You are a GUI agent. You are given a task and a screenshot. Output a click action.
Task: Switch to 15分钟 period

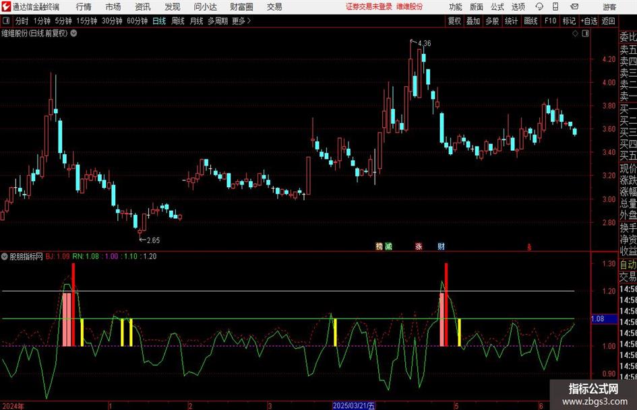point(87,21)
